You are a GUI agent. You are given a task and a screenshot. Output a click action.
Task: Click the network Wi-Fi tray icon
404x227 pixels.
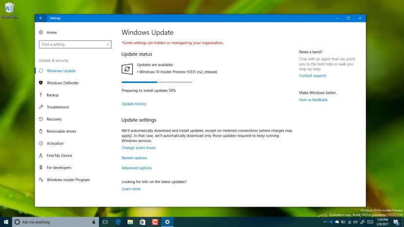point(349,222)
